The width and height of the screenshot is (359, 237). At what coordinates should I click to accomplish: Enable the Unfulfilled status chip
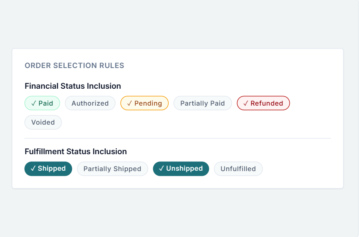pyautogui.click(x=238, y=169)
